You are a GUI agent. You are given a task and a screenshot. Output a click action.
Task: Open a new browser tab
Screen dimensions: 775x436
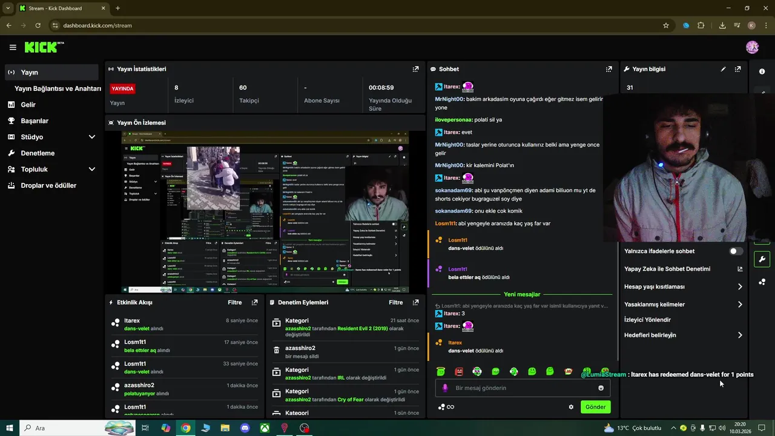pos(117,8)
